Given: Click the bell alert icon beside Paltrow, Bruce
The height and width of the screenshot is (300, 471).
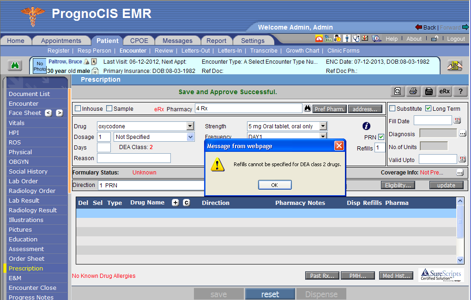Looking at the screenshot, I should [x=86, y=61].
